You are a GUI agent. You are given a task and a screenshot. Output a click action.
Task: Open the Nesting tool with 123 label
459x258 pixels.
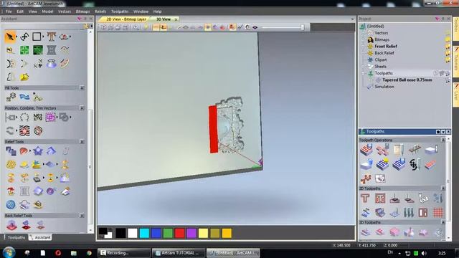coord(38,118)
